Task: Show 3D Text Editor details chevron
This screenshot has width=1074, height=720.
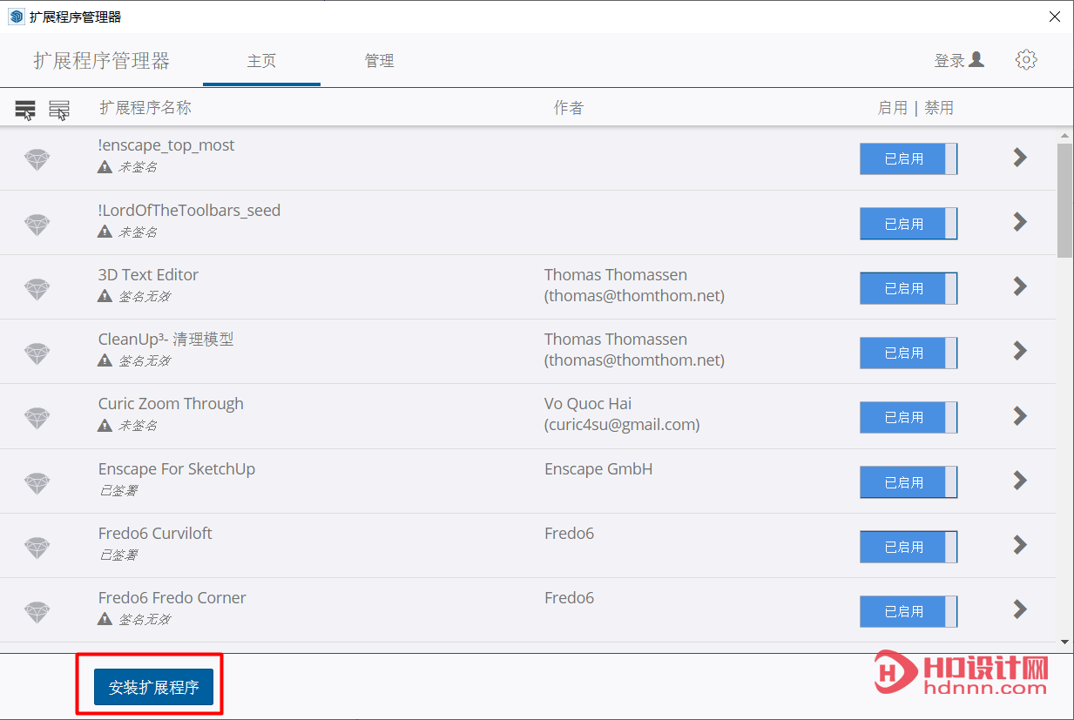Action: (1020, 286)
